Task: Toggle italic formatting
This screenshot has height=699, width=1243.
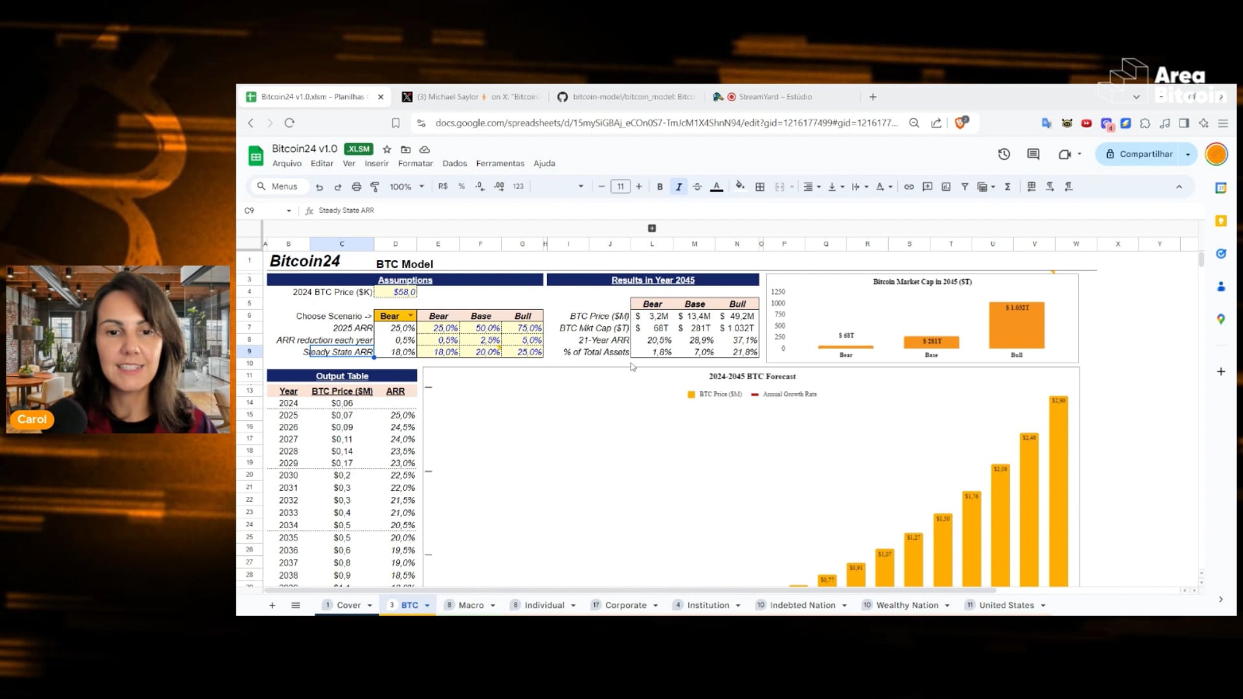Action: point(678,186)
